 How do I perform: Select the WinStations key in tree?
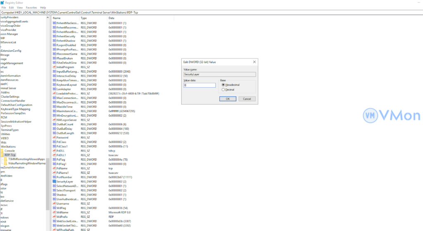8,147
